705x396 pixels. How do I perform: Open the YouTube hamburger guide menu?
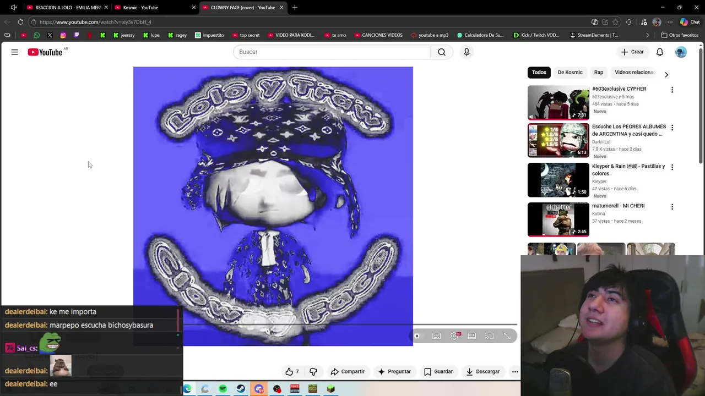(x=15, y=52)
